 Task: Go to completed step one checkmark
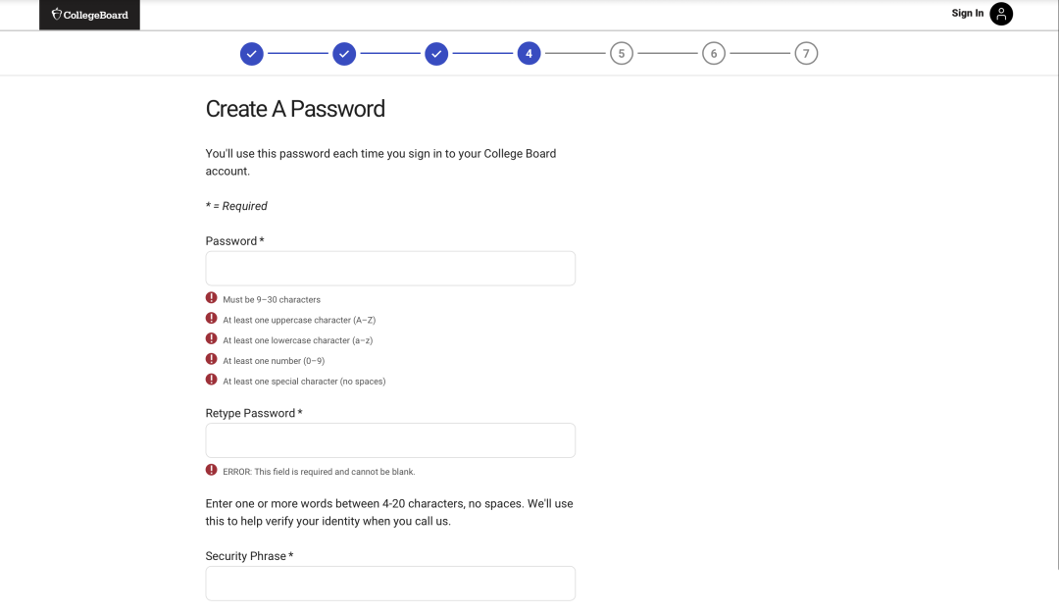(252, 54)
